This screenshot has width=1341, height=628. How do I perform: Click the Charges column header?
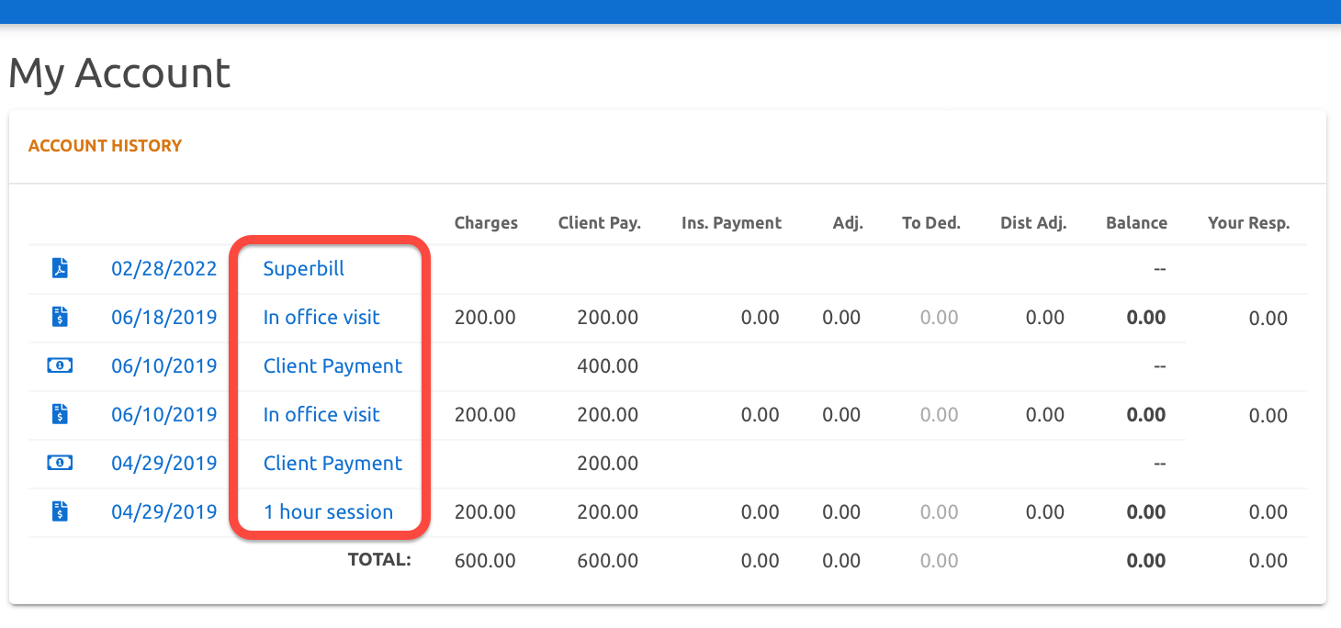[486, 222]
